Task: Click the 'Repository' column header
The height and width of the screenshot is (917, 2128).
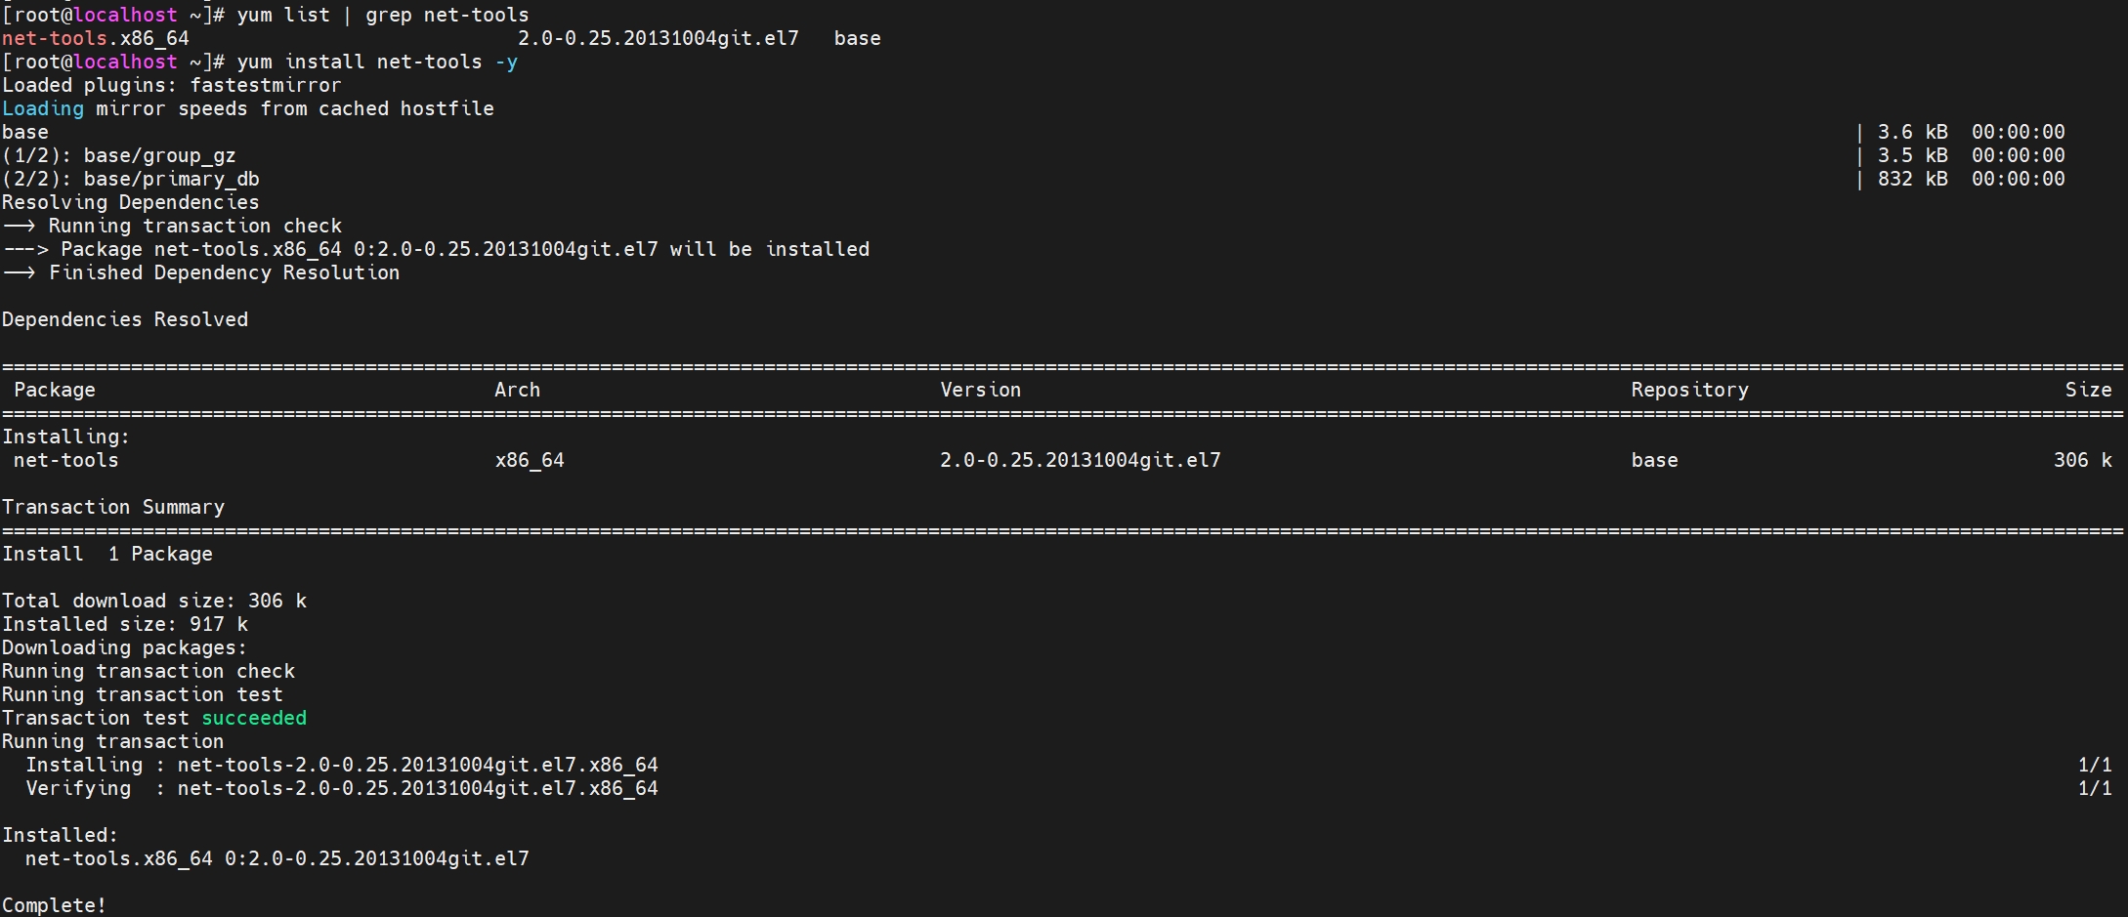Action: coord(1689,390)
